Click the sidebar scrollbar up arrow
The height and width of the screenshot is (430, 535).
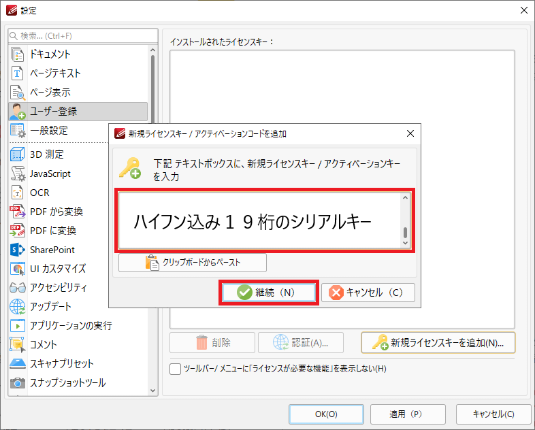pyautogui.click(x=152, y=50)
